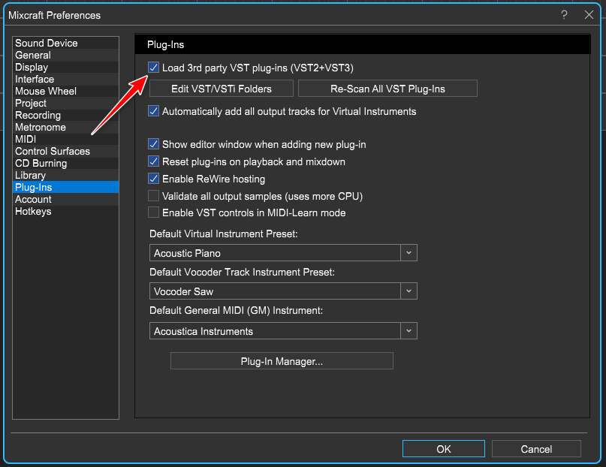Cancel the preferences dialog

[536, 448]
